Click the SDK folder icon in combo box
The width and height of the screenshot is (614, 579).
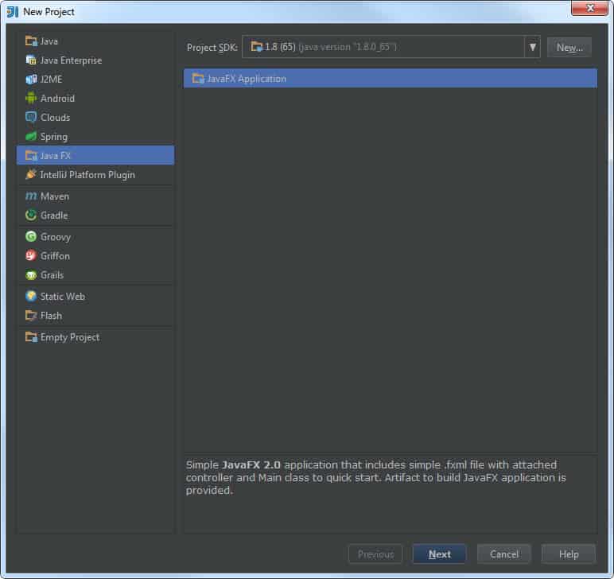tap(256, 47)
